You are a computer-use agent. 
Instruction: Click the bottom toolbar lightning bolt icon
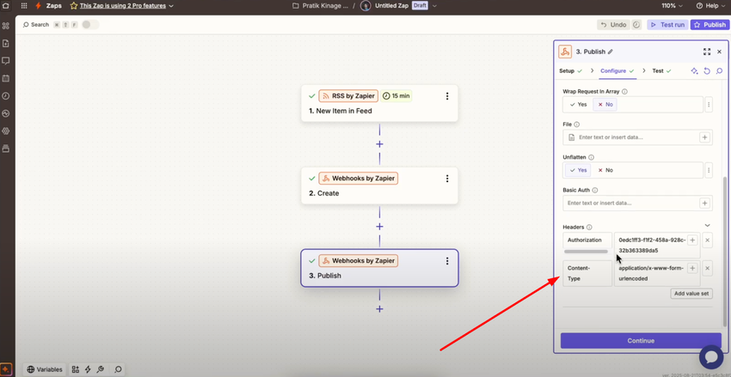(88, 369)
